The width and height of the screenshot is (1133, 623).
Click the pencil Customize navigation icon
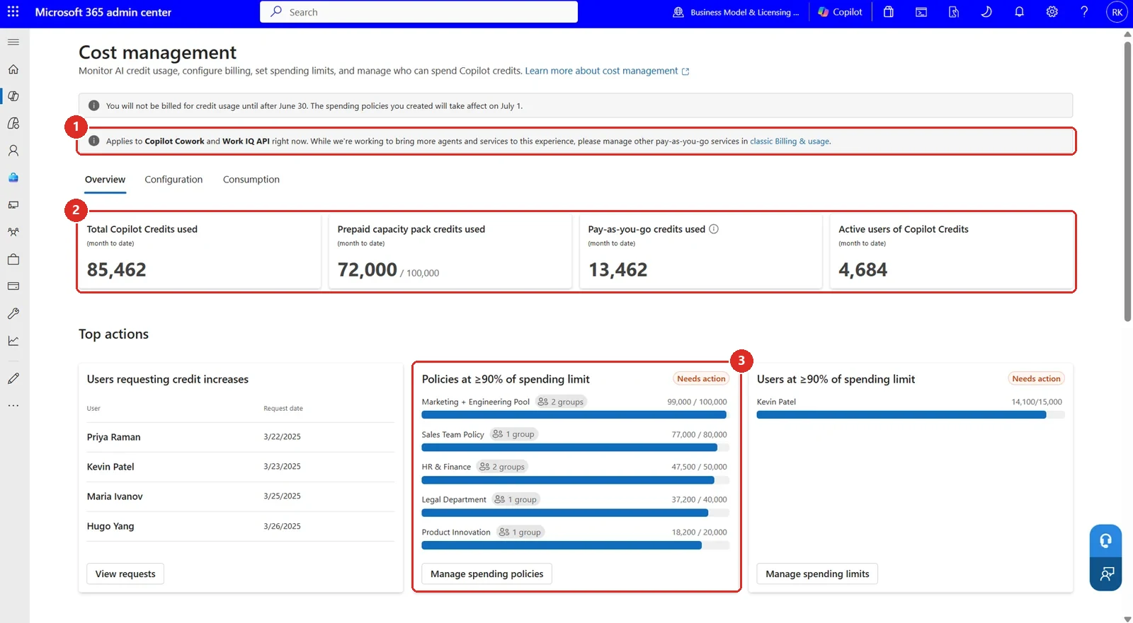(13, 378)
